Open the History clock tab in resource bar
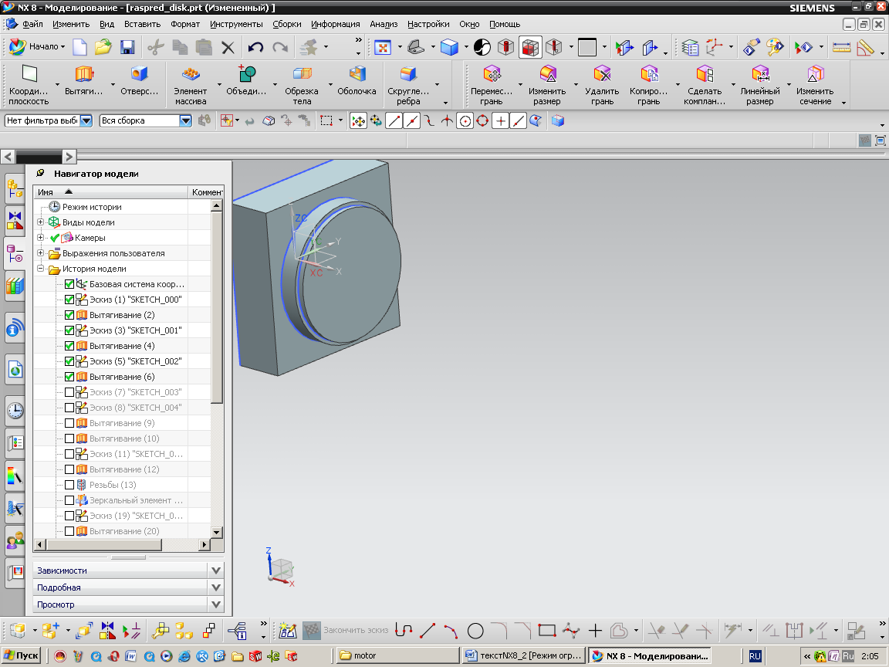Image resolution: width=889 pixels, height=667 pixels. (15, 411)
